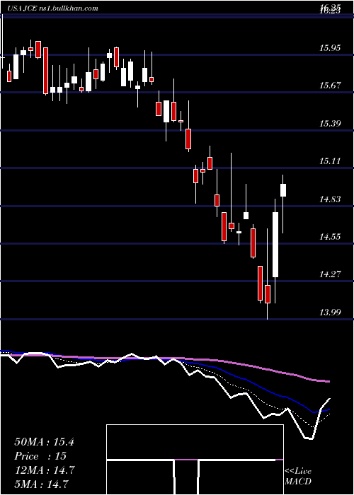Click the 15.11 price axis label

click(x=330, y=161)
